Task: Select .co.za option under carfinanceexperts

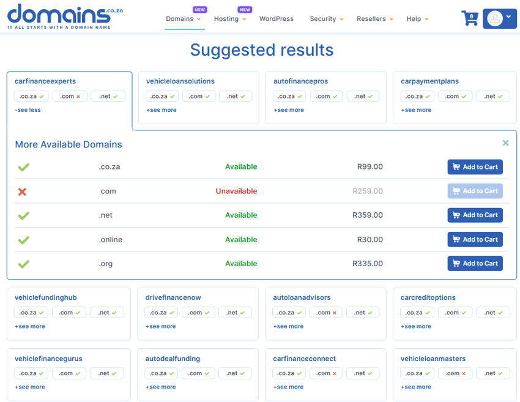Action: [x=31, y=96]
